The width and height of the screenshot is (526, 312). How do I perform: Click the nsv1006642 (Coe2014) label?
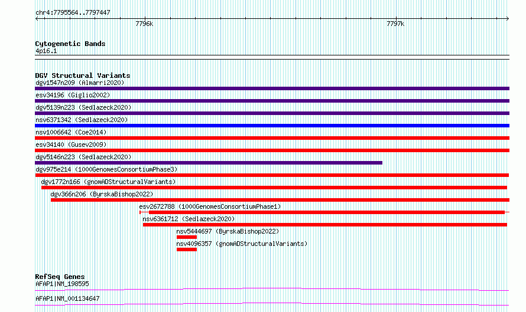(x=71, y=132)
